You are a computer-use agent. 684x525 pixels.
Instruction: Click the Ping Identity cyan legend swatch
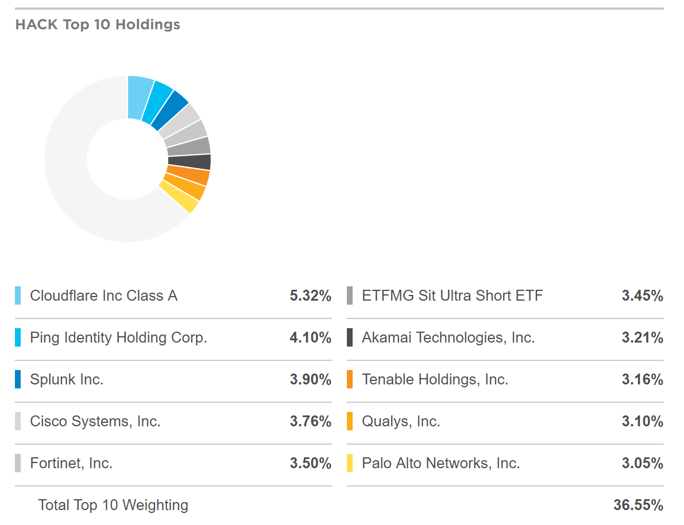coord(18,337)
